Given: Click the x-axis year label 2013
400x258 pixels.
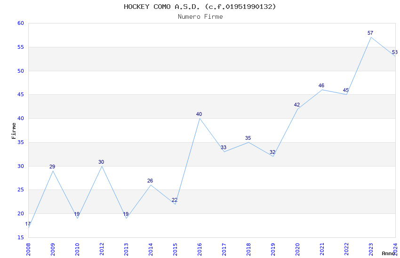Looking at the screenshot, I should (126, 249).
